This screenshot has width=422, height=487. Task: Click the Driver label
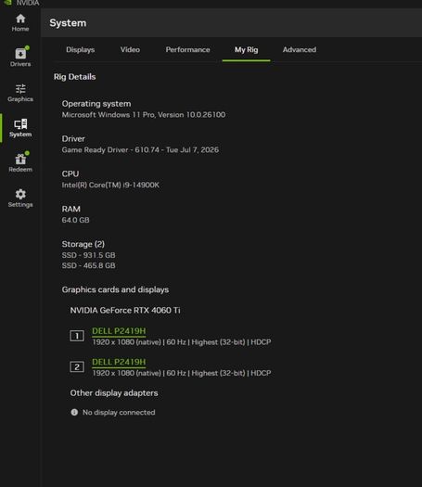click(x=73, y=139)
